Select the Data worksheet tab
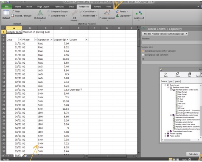This screenshot has width=202, height=162. tap(18, 156)
